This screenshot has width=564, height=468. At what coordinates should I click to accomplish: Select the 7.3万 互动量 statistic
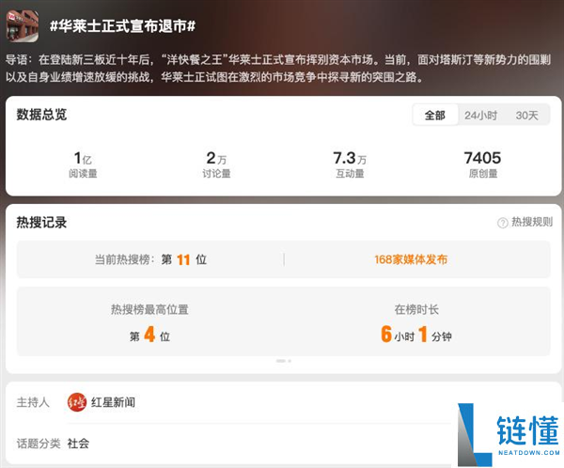(x=350, y=164)
